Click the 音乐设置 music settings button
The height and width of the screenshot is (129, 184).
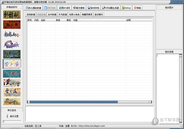12,116
